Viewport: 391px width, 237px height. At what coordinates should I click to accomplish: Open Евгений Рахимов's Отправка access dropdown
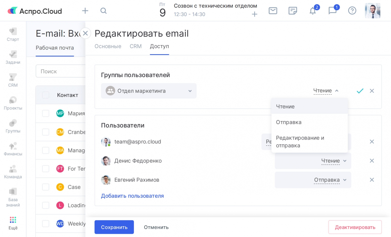click(x=330, y=180)
